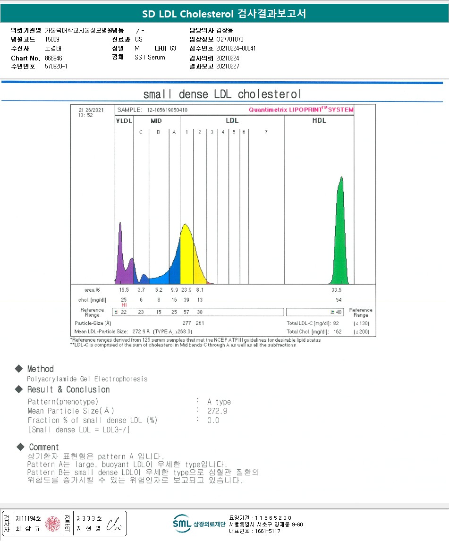Click the LDL-C reference limit (≤130)
Viewport: 449px width, 541px height.
361,323
